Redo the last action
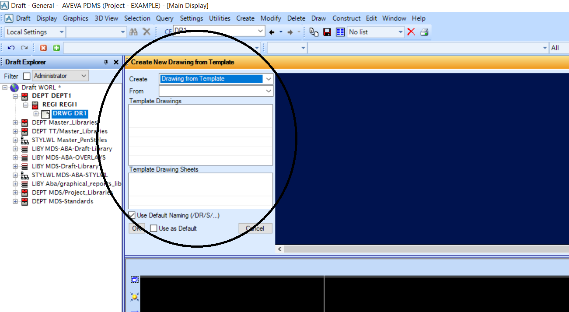 pos(24,48)
